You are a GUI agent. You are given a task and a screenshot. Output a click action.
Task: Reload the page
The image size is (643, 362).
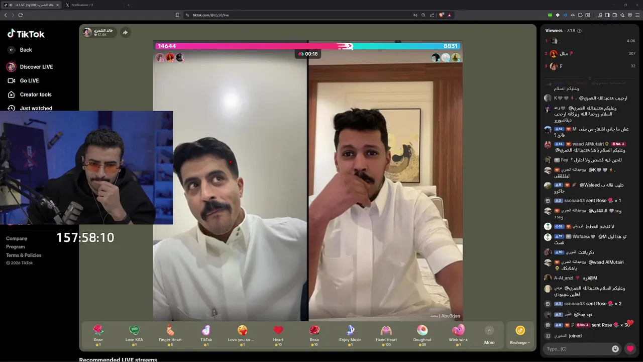pyautogui.click(x=21, y=15)
